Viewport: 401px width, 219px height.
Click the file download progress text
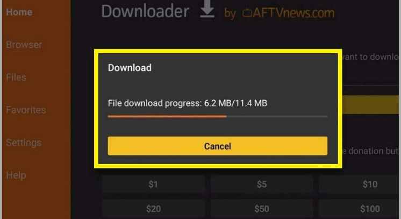pos(188,103)
